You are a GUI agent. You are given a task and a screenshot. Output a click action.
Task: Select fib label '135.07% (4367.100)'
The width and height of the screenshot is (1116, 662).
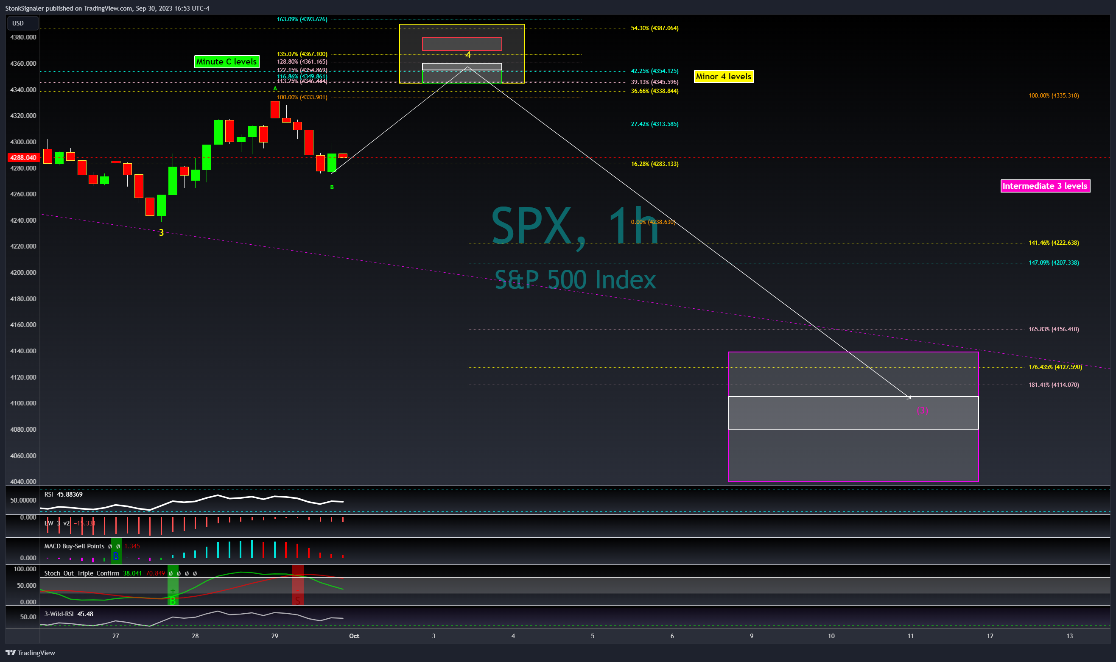click(302, 54)
